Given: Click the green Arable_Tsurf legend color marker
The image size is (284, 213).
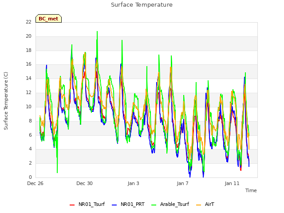Looking at the screenshot, I should 154,205.
